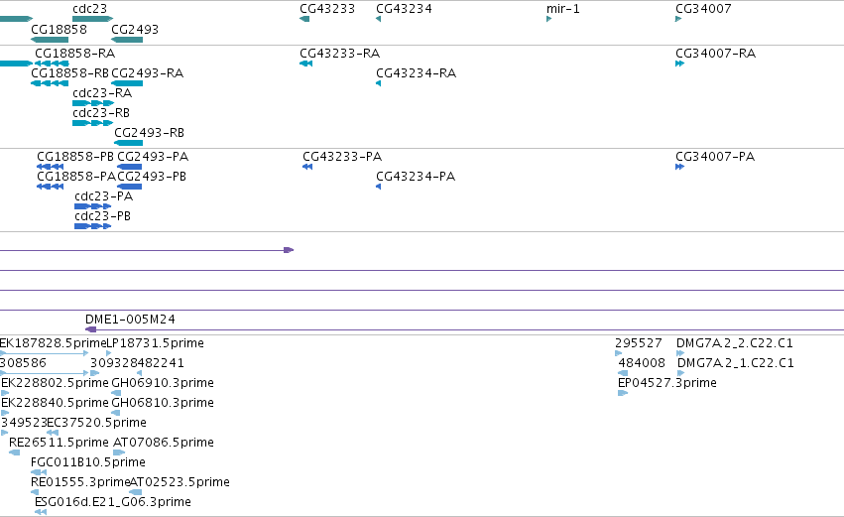Viewport: 844px width, 517px height.
Task: Open the CG43233 gene feature label
Action: click(x=327, y=9)
